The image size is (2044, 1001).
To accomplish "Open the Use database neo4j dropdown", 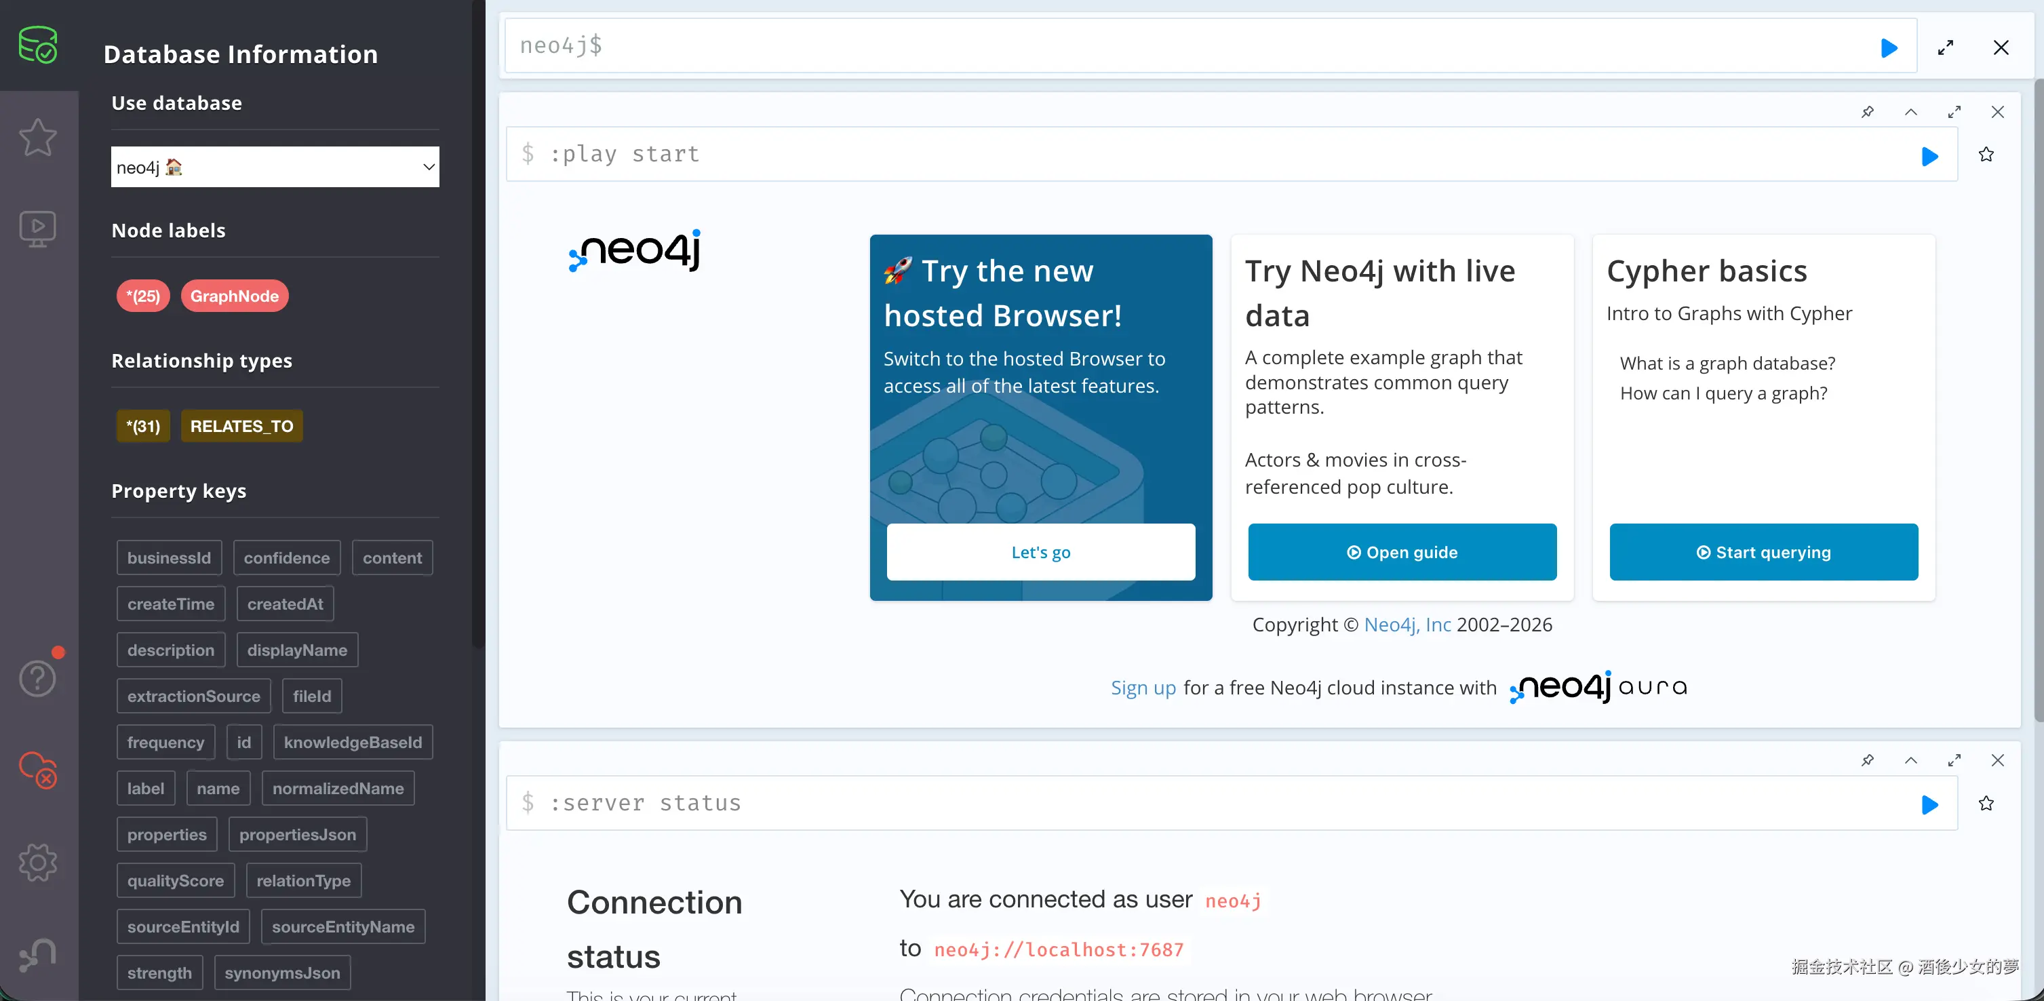I will (x=275, y=167).
